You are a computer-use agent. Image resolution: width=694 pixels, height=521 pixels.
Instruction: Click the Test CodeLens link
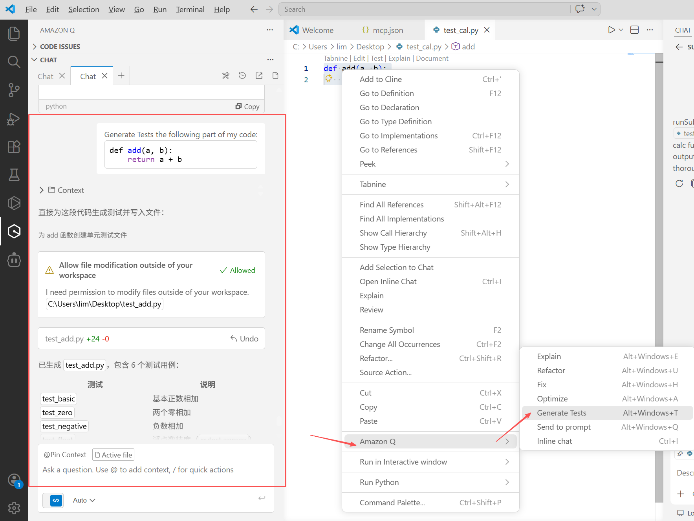pos(376,58)
